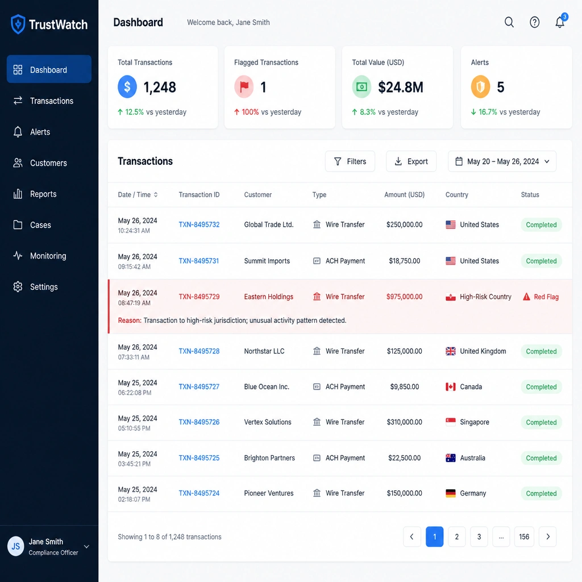
Task: Open Monitoring in the sidebar
Action: click(49, 256)
